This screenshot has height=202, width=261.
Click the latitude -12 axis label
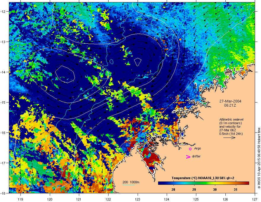click(3, 12)
